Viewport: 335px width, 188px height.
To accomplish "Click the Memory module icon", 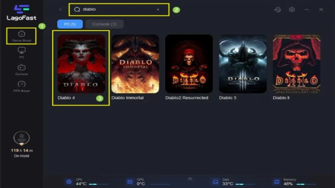I will [x=276, y=182].
